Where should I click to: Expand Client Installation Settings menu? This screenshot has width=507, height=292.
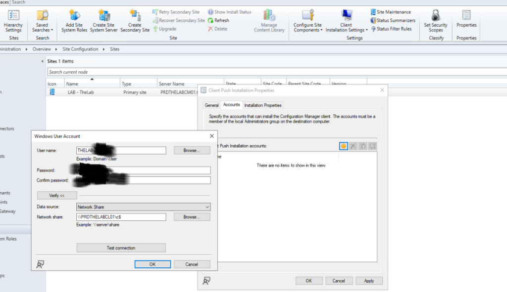click(346, 21)
